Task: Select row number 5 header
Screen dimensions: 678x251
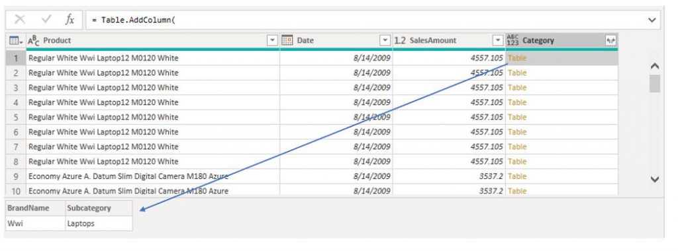Action: coord(16,117)
